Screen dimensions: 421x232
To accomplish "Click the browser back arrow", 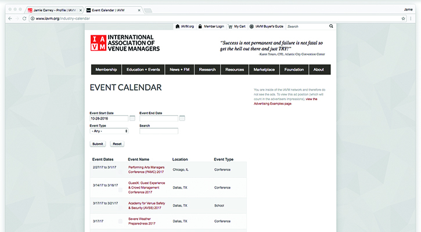I will click(x=10, y=19).
